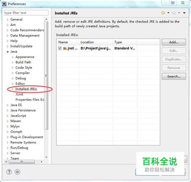This screenshot has width=191, height=182.
Task: Open the forward history dropdown arrow
Action: pos(179,13)
